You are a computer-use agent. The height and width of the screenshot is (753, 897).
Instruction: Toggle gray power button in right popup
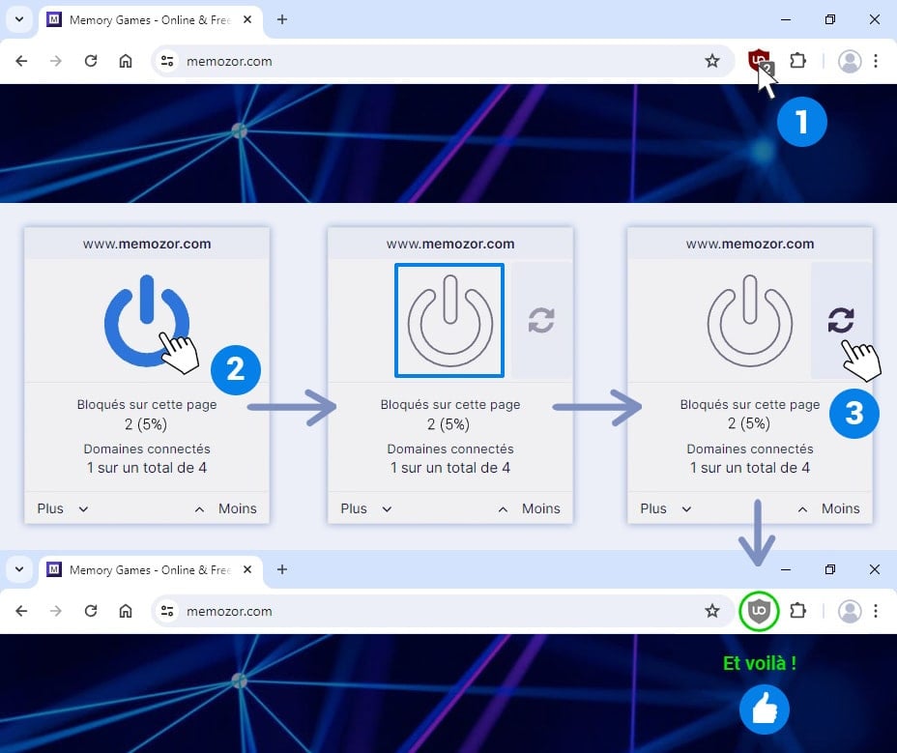click(x=749, y=320)
